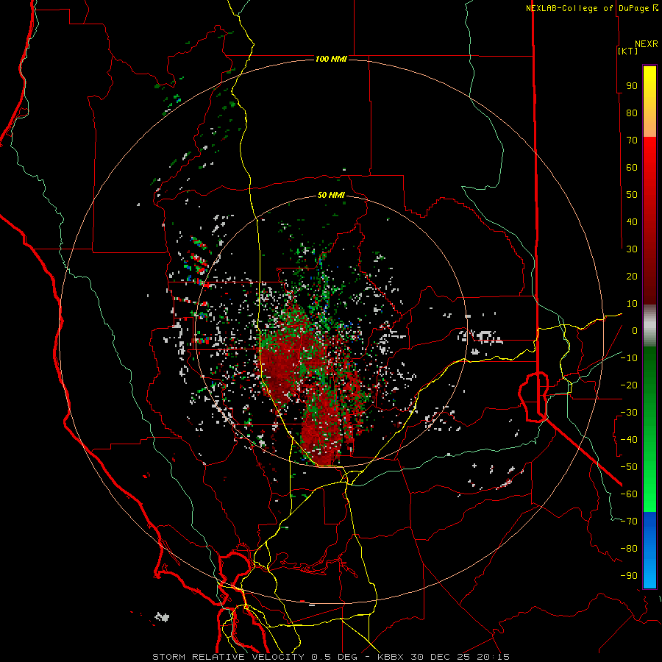
Task: Click the "KBBX" radar site identifier
Action: pyautogui.click(x=391, y=657)
